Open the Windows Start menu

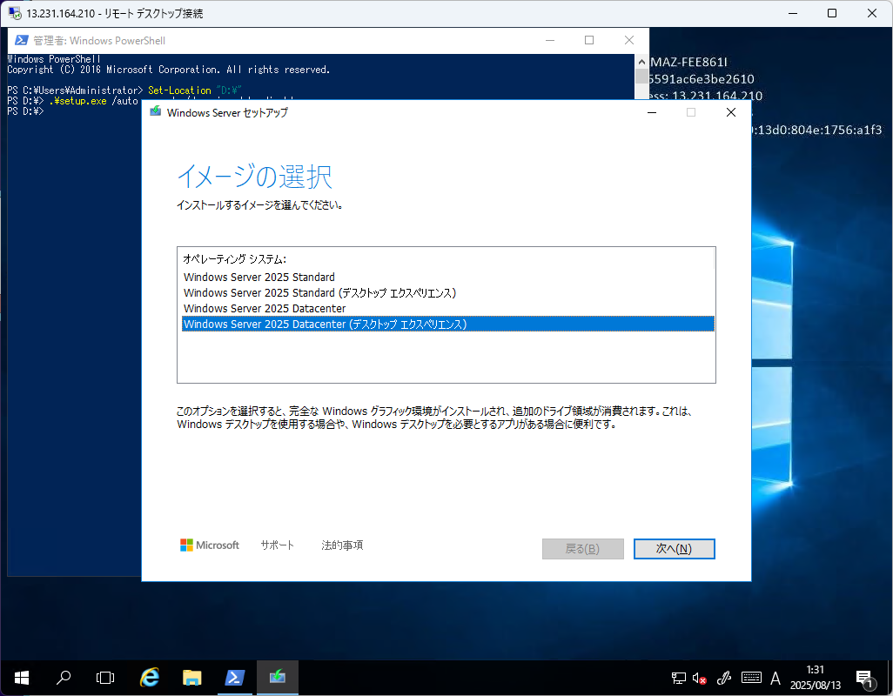pos(21,678)
